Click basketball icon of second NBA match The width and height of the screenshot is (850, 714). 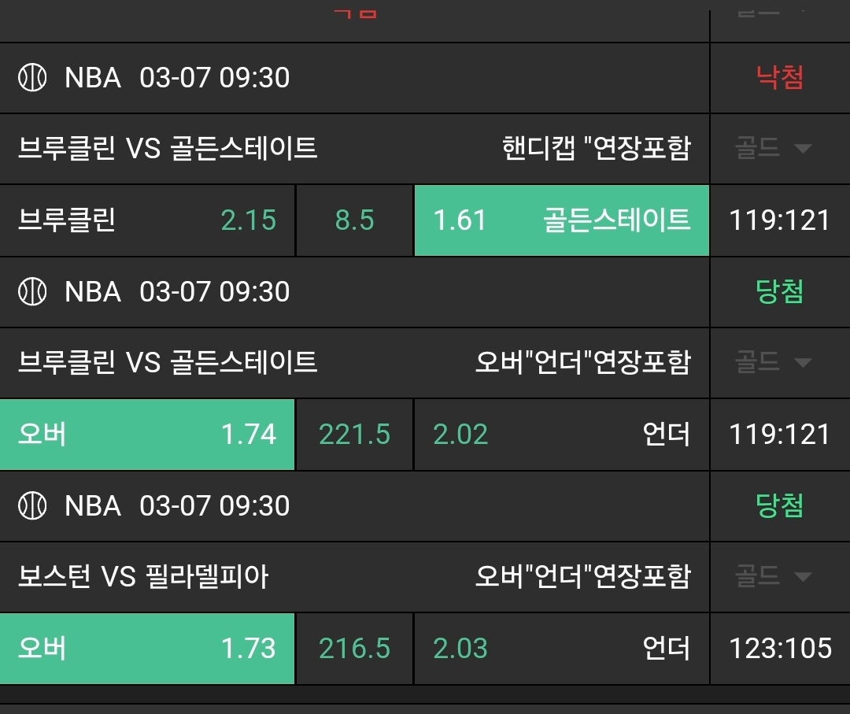pyautogui.click(x=32, y=292)
